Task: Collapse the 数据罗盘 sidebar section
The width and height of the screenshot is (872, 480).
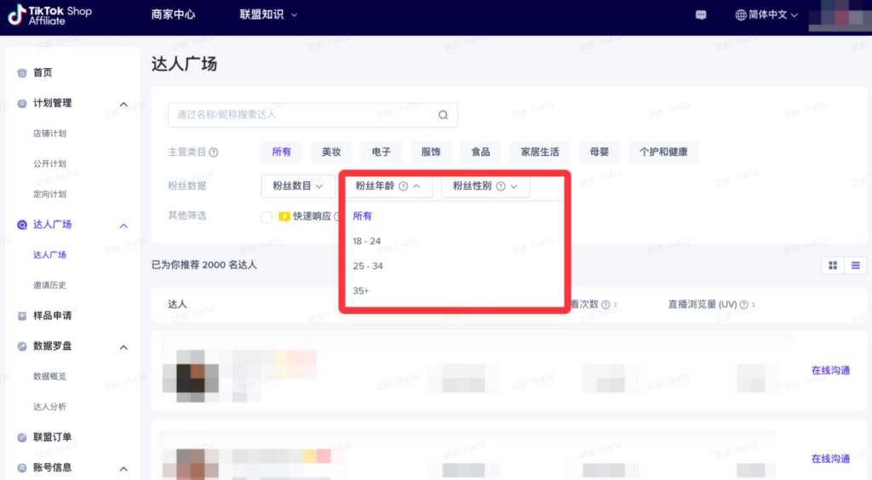Action: (x=123, y=347)
